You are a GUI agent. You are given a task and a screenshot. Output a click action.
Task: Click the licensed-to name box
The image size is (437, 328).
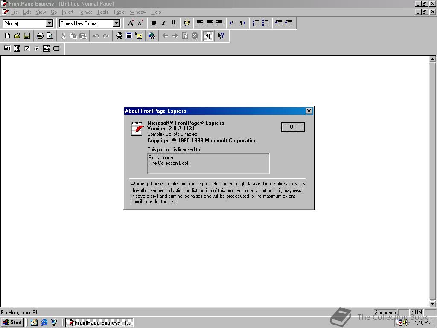(208, 164)
